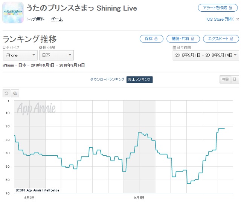Open the iPhone device dropdown

[20, 55]
